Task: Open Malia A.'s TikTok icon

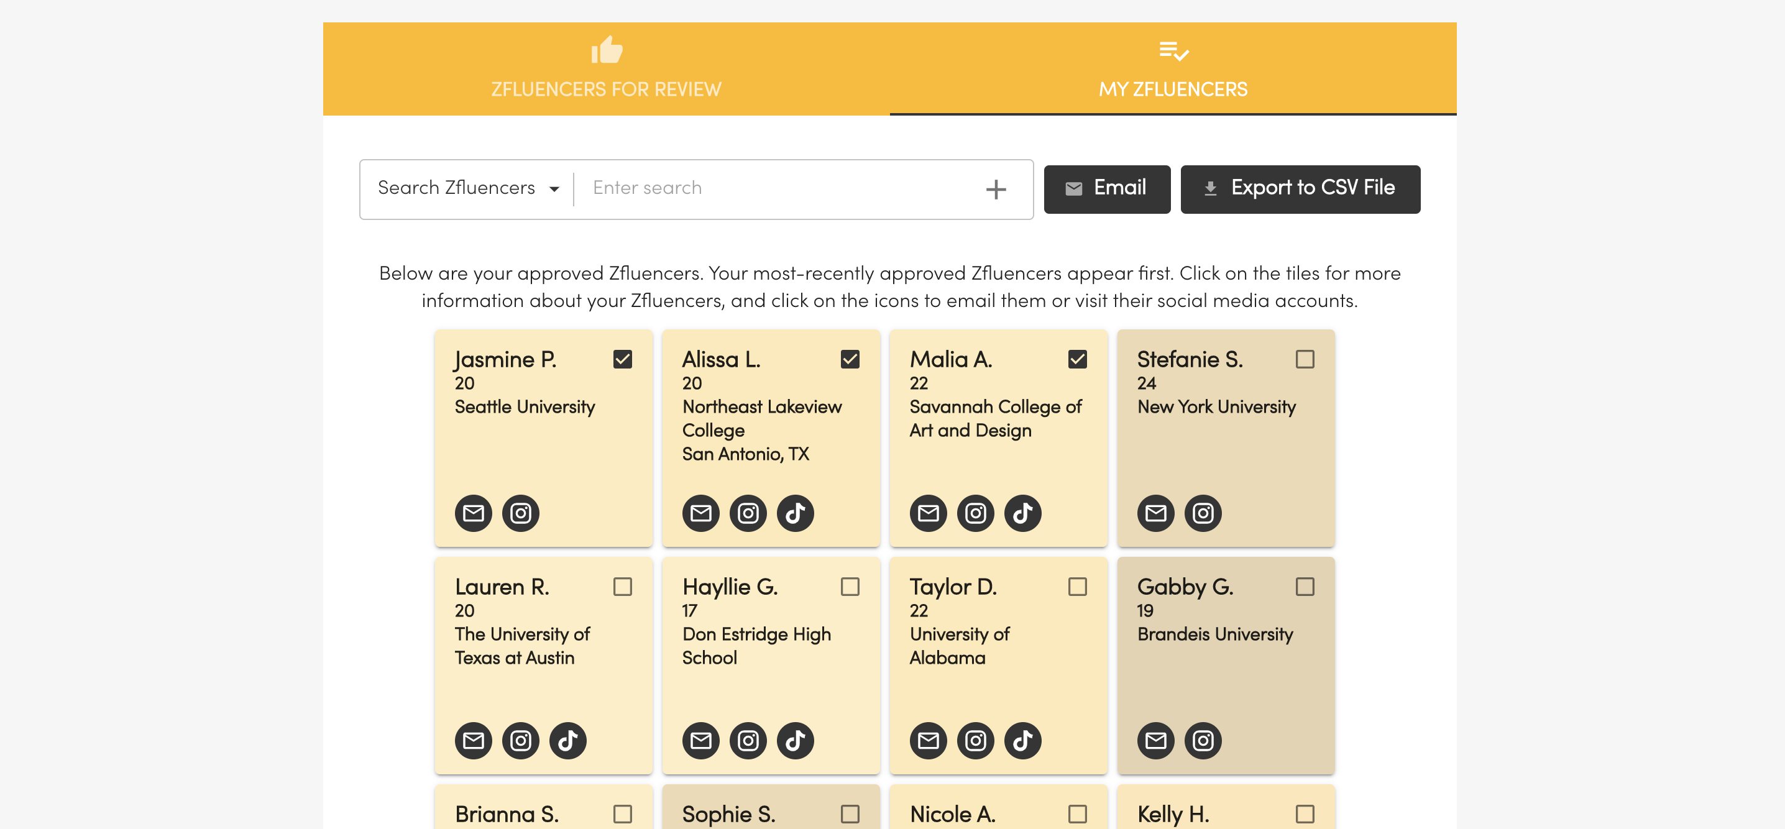Action: pos(1023,513)
